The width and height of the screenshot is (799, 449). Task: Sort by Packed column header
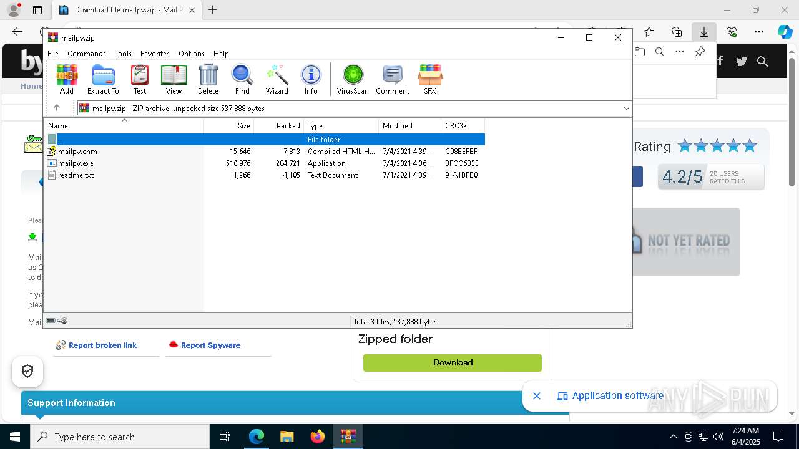(279, 126)
